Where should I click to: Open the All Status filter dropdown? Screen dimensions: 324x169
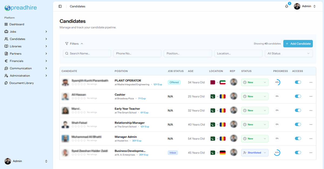288,54
